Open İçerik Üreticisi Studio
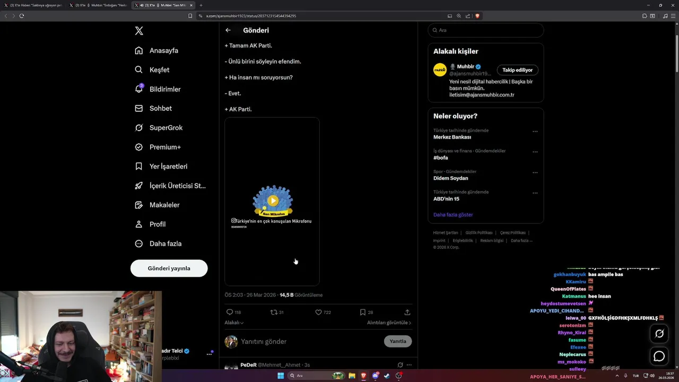The width and height of the screenshot is (679, 382). pos(170,186)
